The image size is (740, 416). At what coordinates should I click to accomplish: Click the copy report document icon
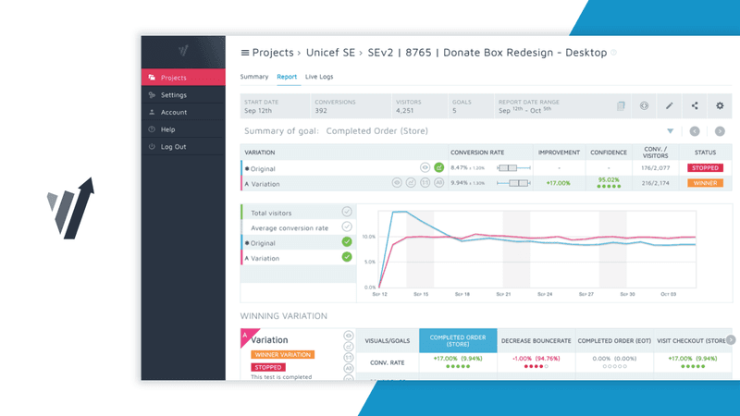(x=622, y=105)
